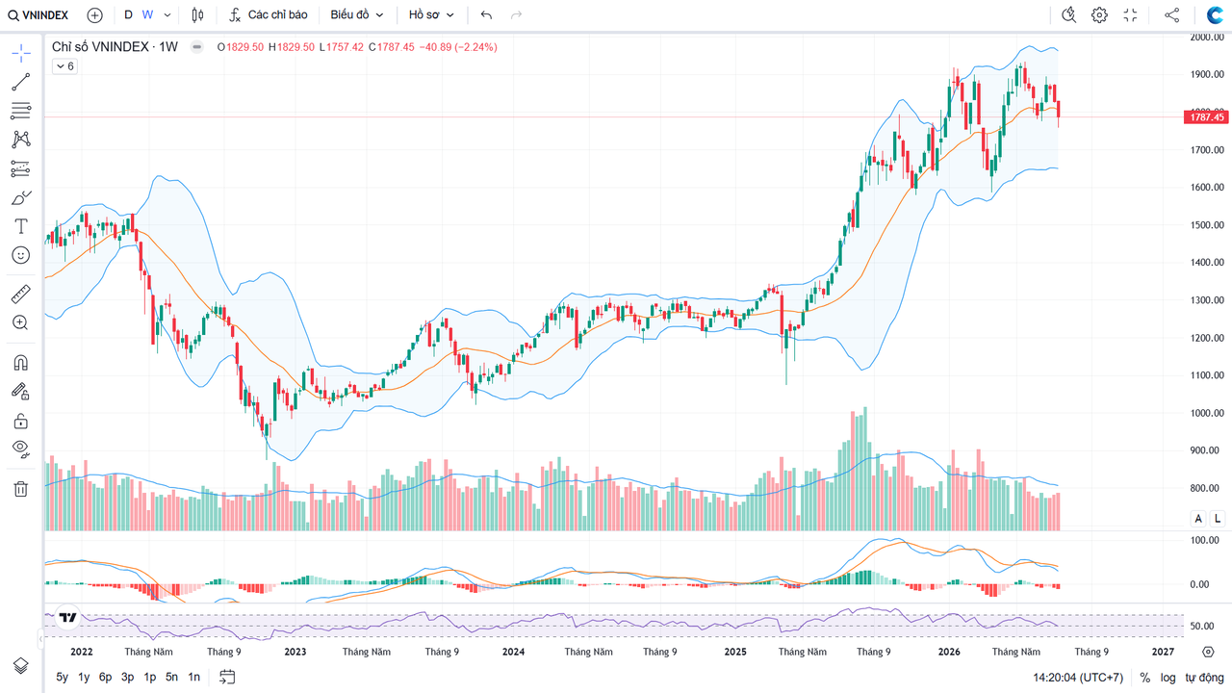Open the quick search icon
Screen dimensions: 1232x693
[1069, 15]
